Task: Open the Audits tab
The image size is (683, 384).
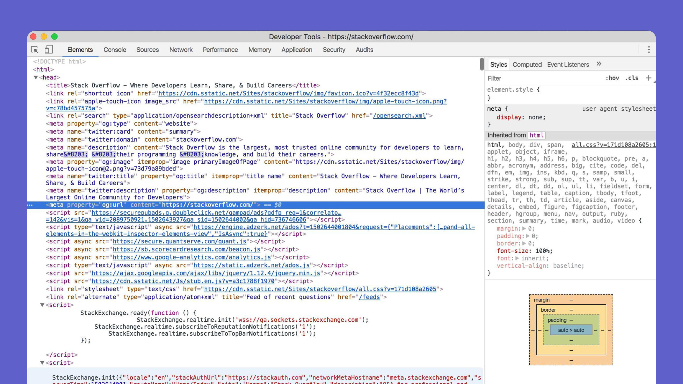Action: click(x=364, y=50)
